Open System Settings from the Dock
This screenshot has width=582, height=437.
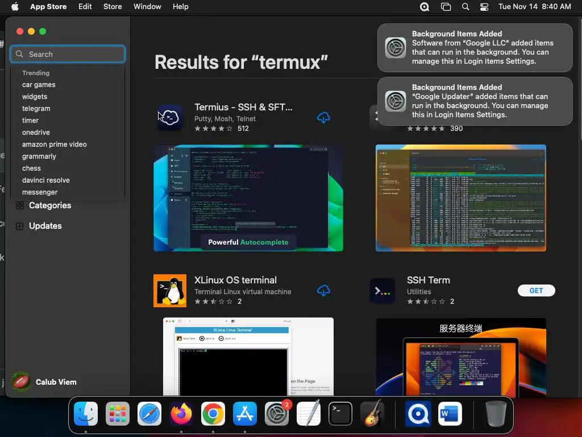(277, 414)
